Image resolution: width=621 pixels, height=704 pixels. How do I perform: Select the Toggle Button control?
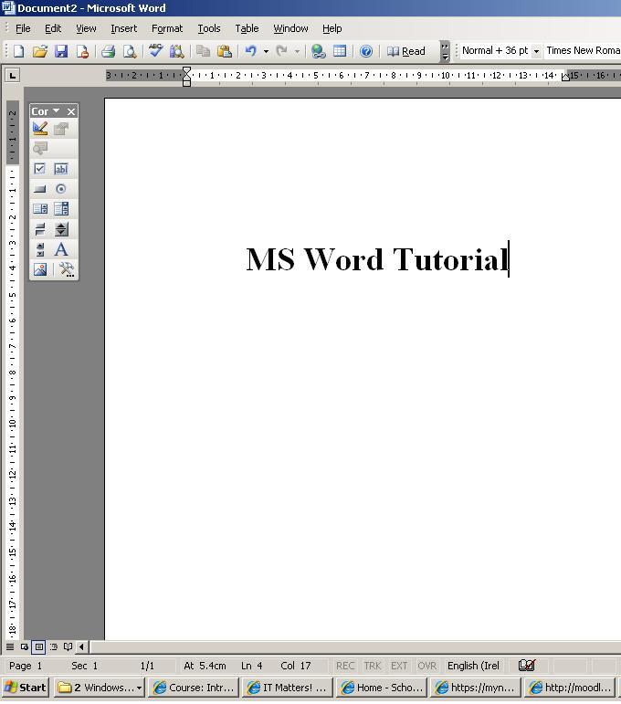tap(40, 229)
